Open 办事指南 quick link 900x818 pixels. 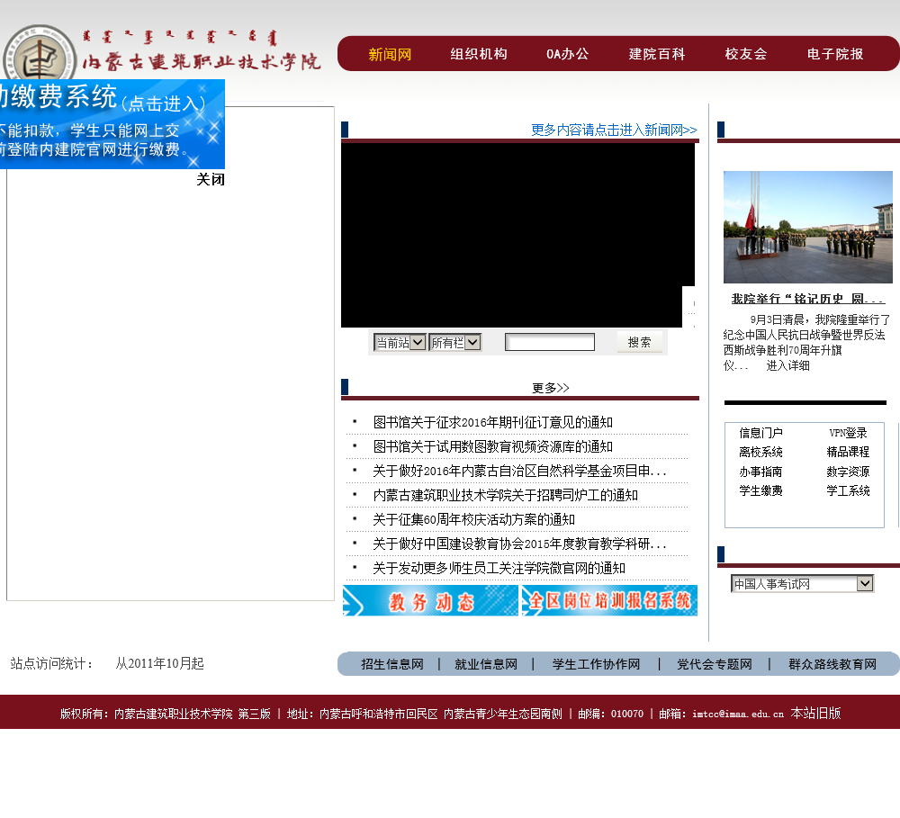click(x=760, y=472)
